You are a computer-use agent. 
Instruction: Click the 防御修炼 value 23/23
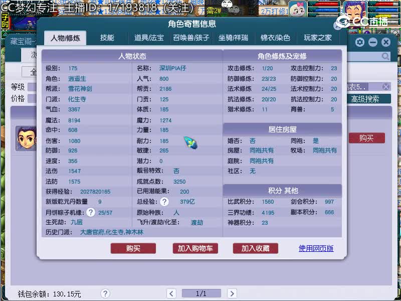(269, 79)
